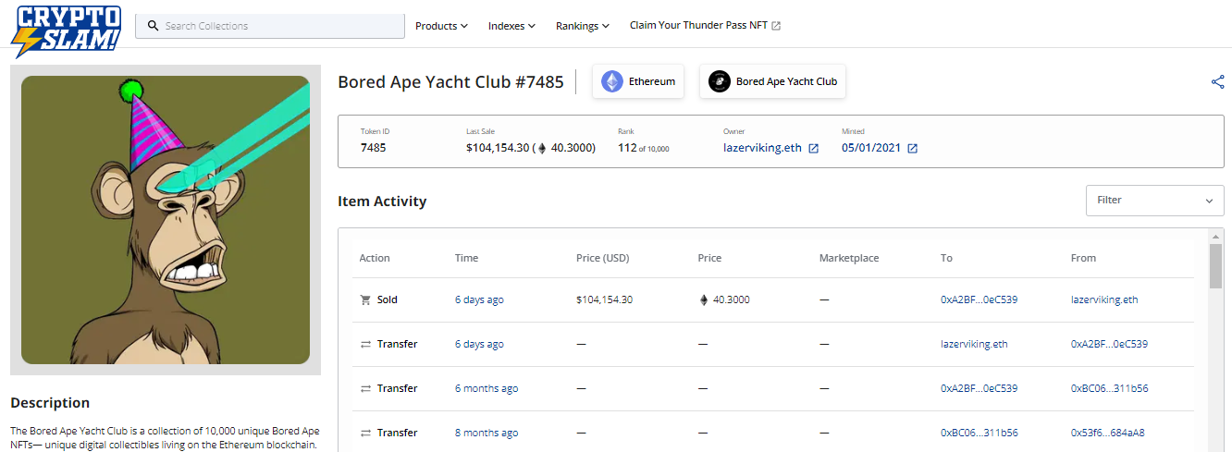The image size is (1232, 452).
Task: Click the Bored Ape Yacht Club #7485 title
Action: point(450,81)
